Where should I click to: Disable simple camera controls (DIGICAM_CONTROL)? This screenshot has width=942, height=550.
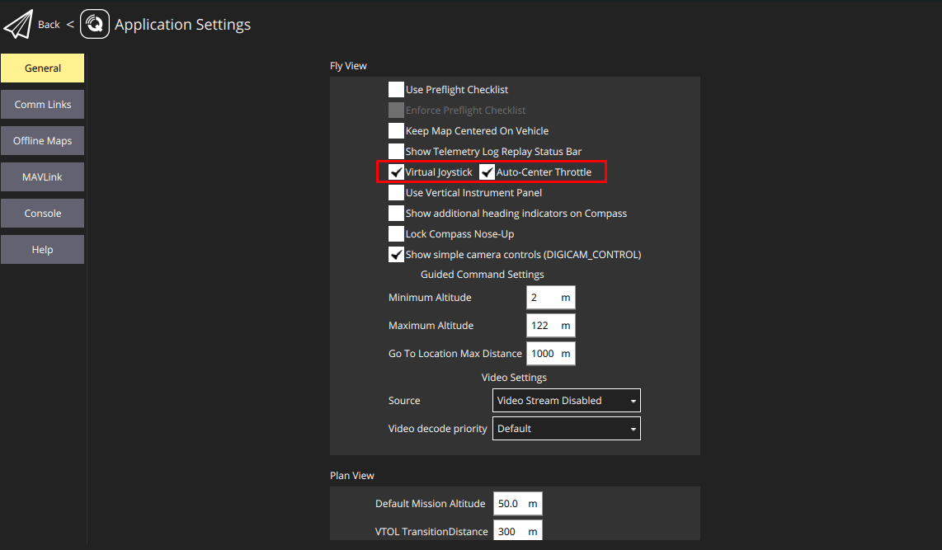pos(396,254)
